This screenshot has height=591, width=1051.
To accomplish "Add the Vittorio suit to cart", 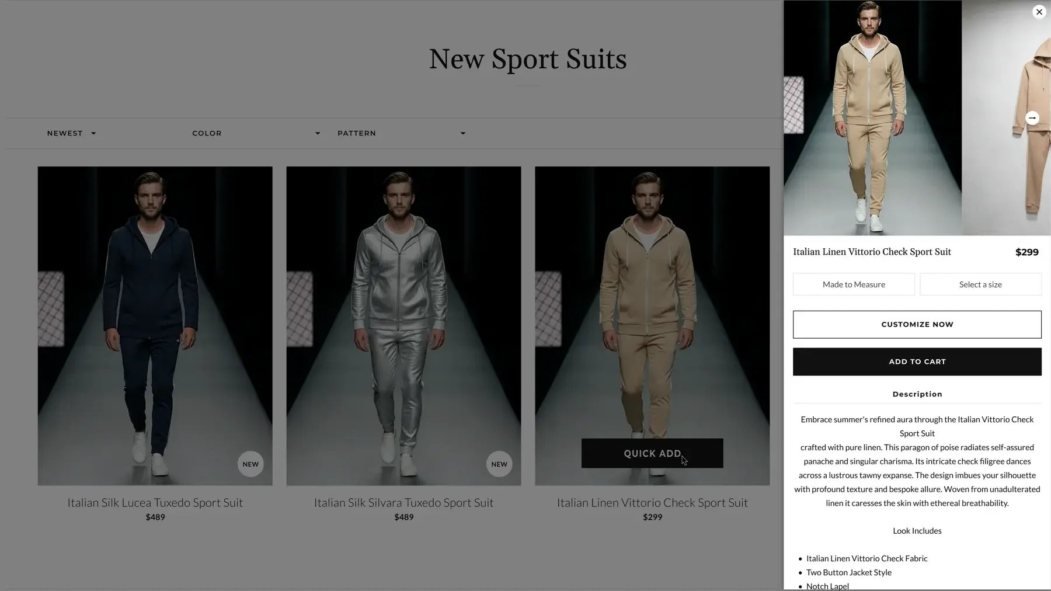I will [917, 361].
